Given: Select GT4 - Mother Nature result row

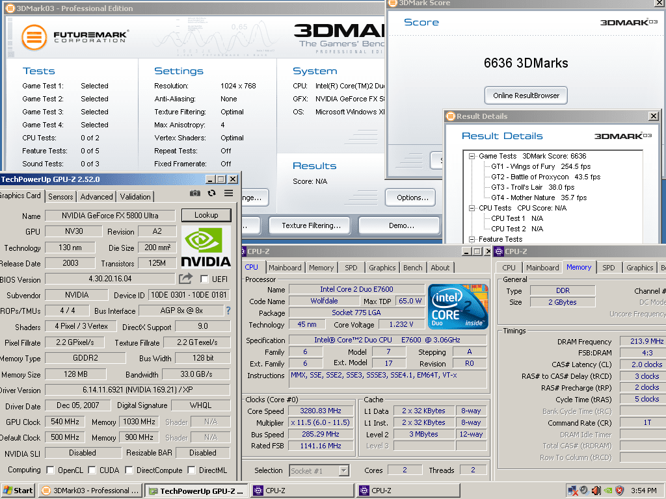Looking at the screenshot, I should [x=539, y=198].
